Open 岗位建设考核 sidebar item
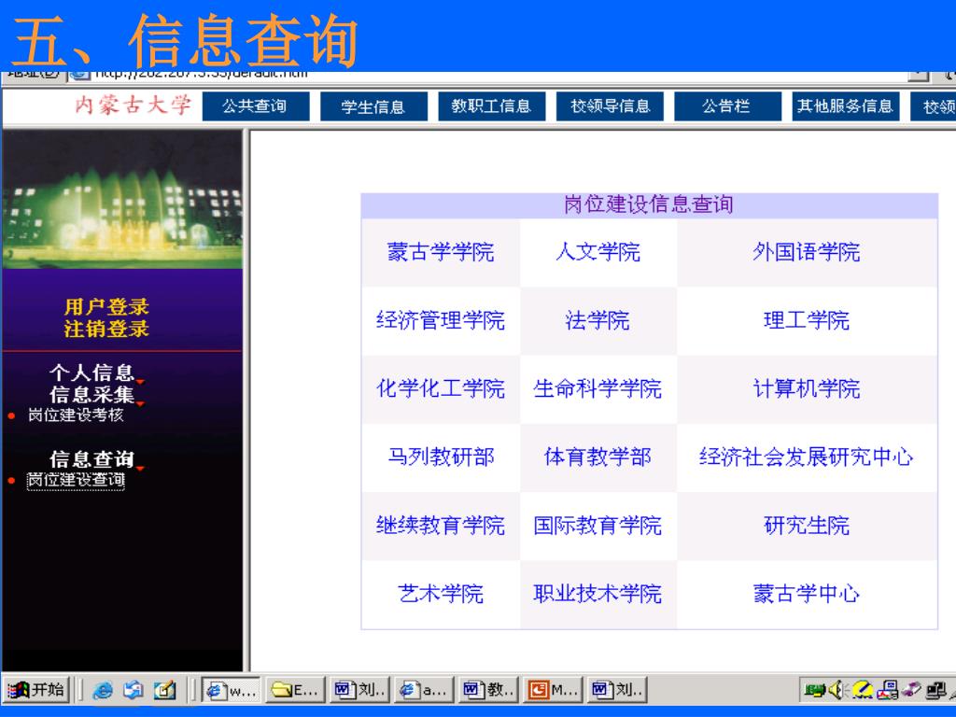Screen dimensions: 956x717 tap(77, 415)
